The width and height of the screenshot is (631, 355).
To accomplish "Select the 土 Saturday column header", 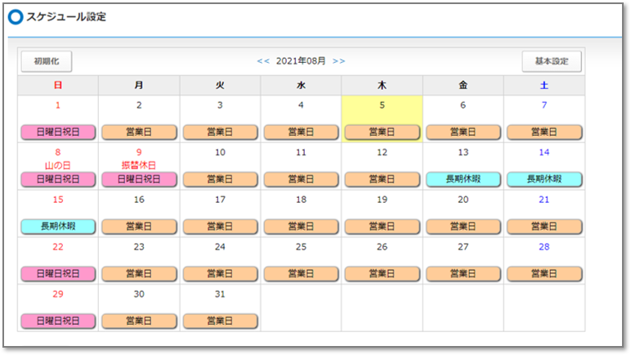I will click(x=544, y=85).
